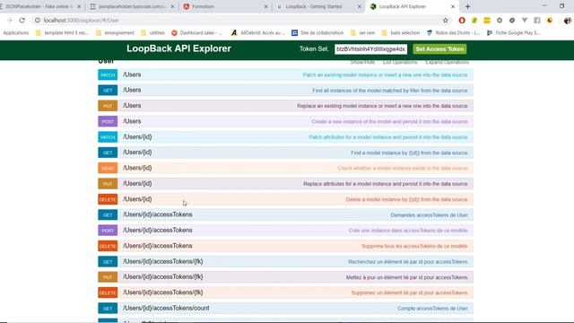Click GET badge for /Users/{id}/accessTokens/{fk}
Image resolution: width=574 pixels, height=323 pixels.
[x=108, y=261]
